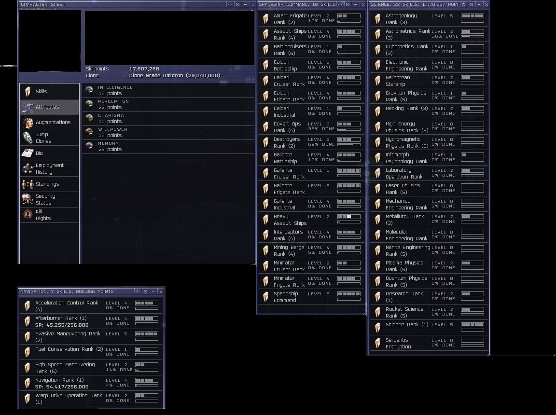Close the Spaceship Command window
This screenshot has height=415, width=556.
[363, 4]
